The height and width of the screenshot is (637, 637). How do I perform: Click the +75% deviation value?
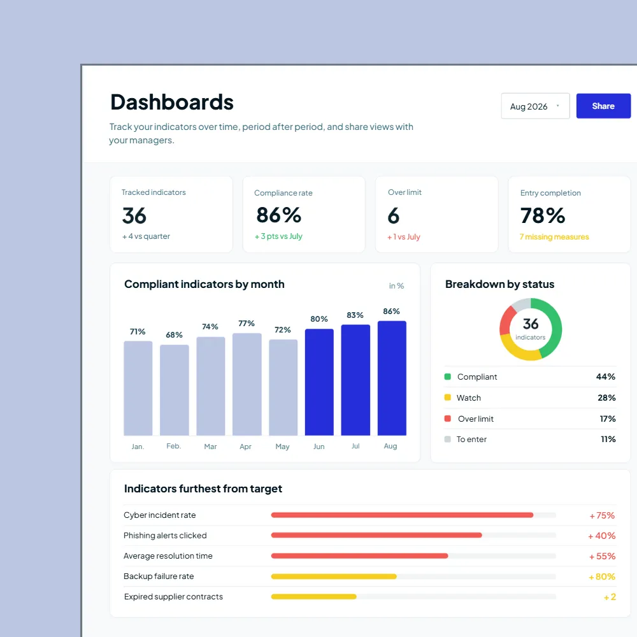pyautogui.click(x=602, y=515)
